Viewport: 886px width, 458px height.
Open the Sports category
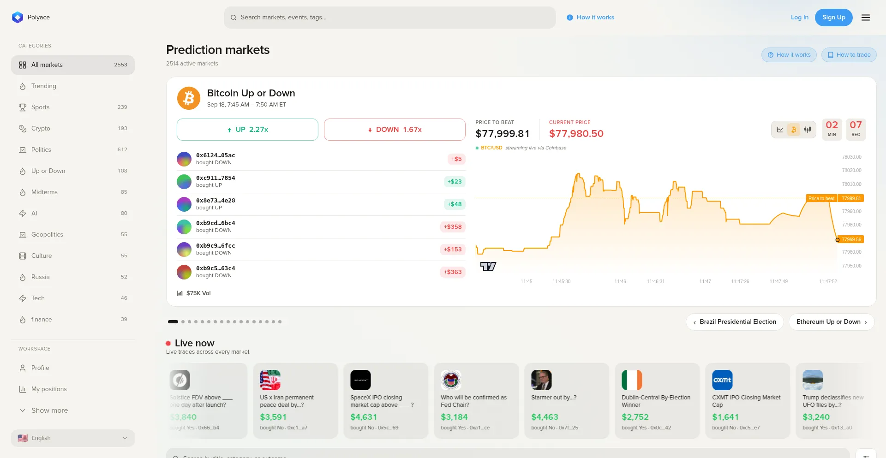click(x=73, y=107)
